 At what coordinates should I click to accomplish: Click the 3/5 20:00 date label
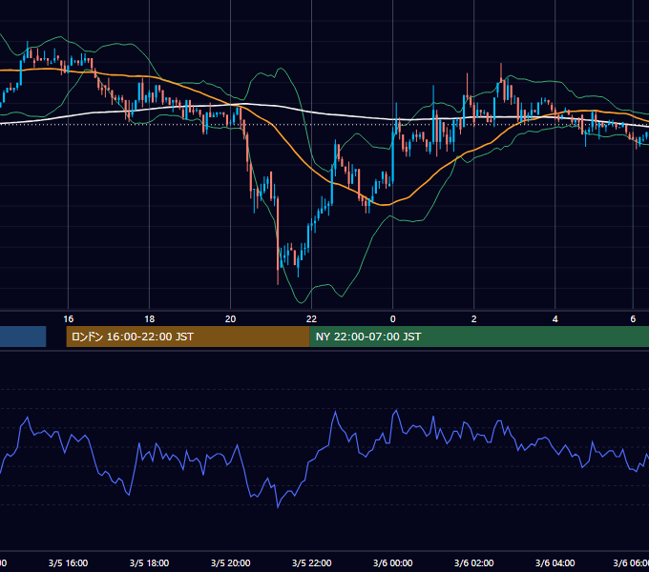[231, 562]
